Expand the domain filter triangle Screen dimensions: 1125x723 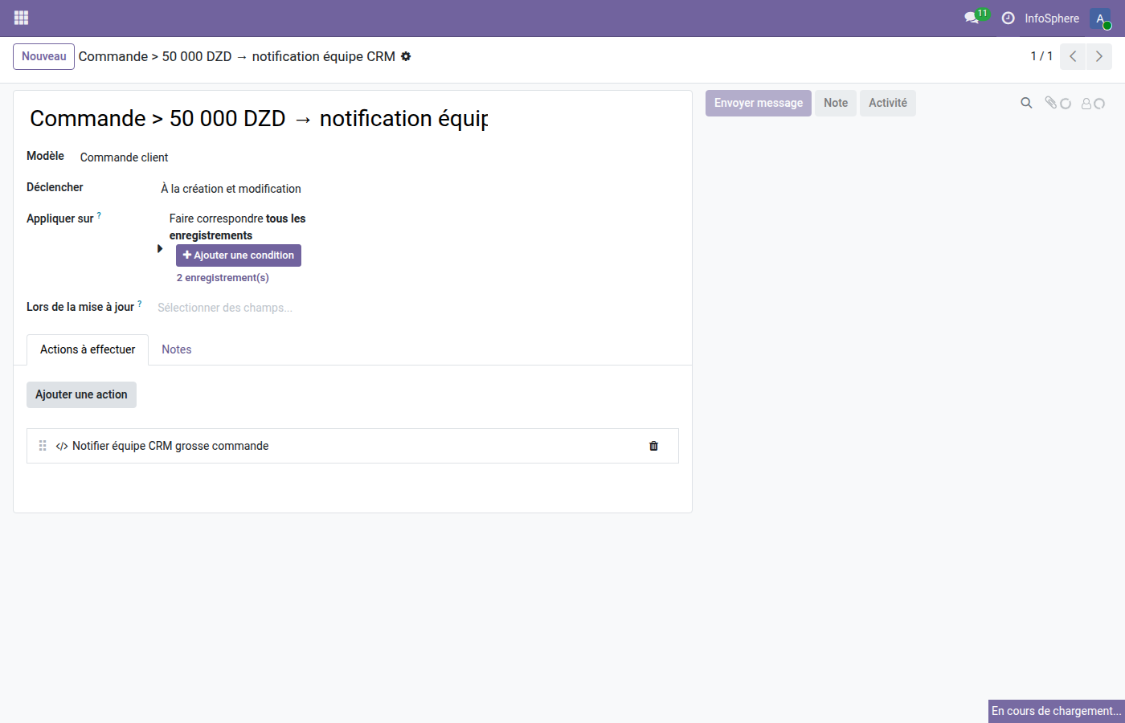coord(160,249)
